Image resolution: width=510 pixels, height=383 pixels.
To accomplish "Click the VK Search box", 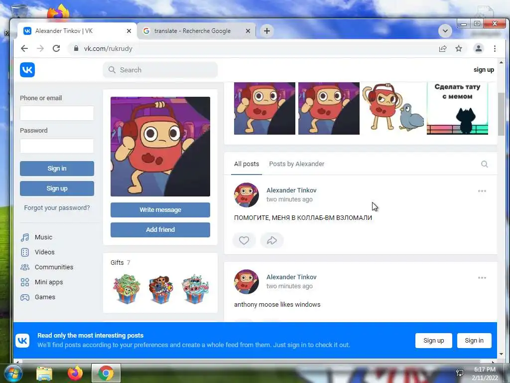I will 160,70.
